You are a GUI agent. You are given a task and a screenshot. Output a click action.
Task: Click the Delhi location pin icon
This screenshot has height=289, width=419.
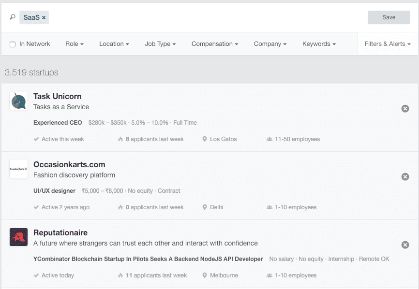205,207
